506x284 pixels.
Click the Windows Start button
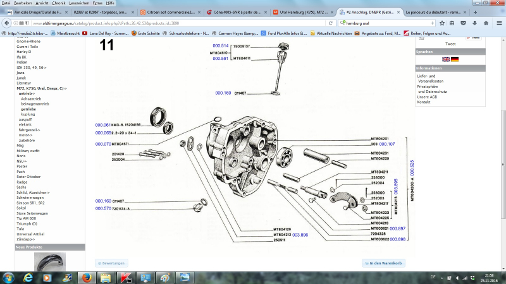9,276
